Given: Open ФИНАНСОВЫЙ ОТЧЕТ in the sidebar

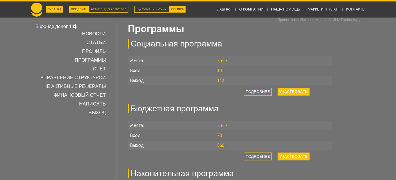Looking at the screenshot, I should pos(80,95).
